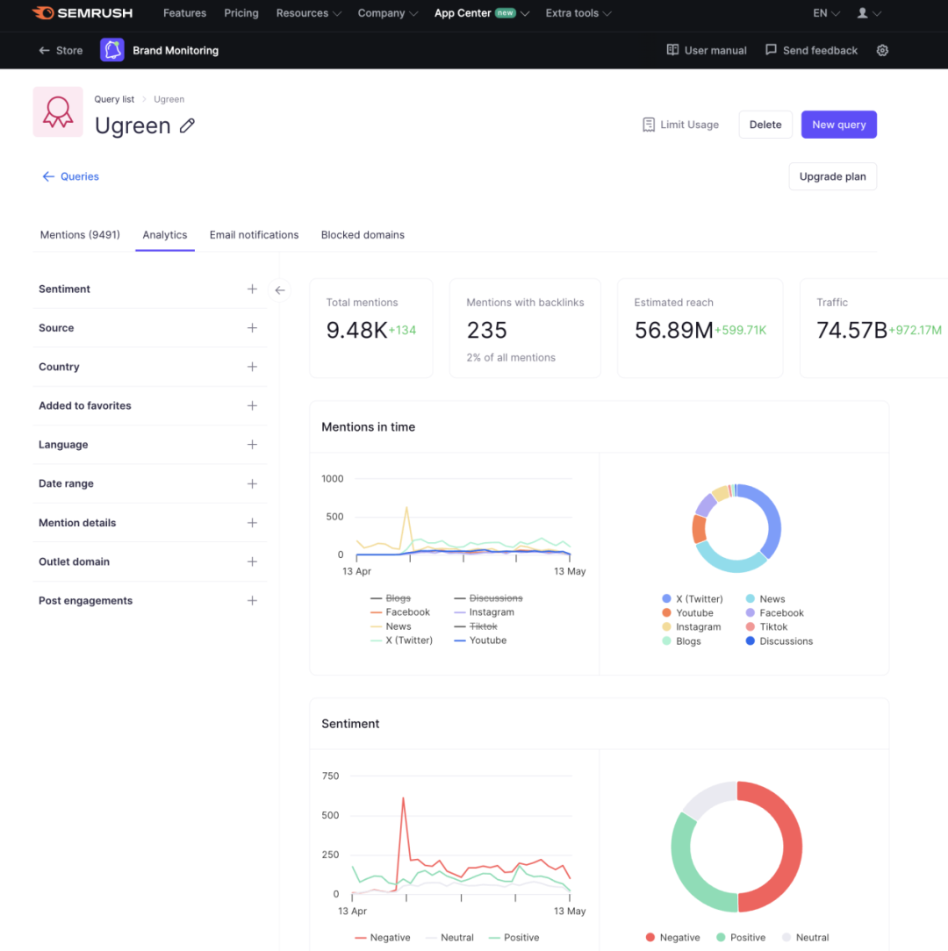
Task: Toggle Positive line in sentiment chart
Action: coord(513,938)
